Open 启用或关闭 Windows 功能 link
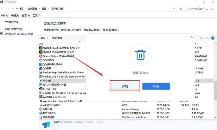217x130 pixels. (19, 34)
